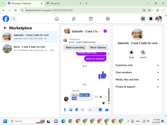Switch to the Messenger | Facebook tab
The width and height of the screenshot is (167, 125).
point(25,3)
